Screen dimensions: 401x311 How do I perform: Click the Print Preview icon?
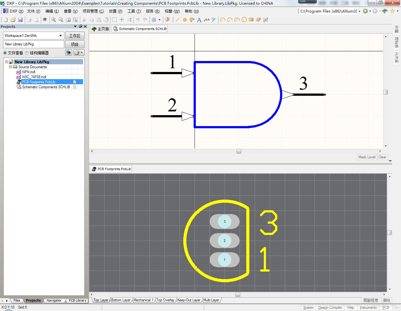[x=36, y=20]
